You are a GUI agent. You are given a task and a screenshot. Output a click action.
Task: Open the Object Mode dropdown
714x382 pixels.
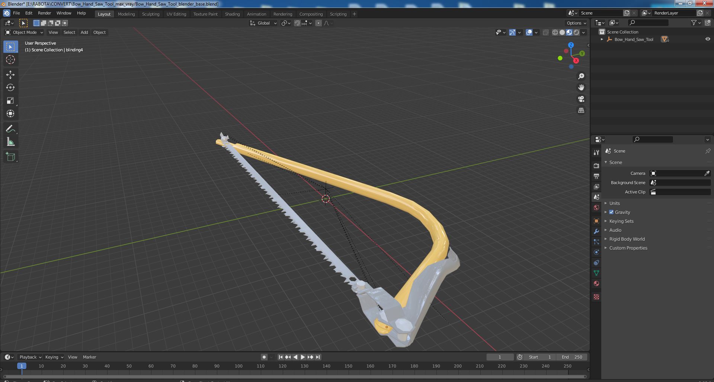[24, 32]
